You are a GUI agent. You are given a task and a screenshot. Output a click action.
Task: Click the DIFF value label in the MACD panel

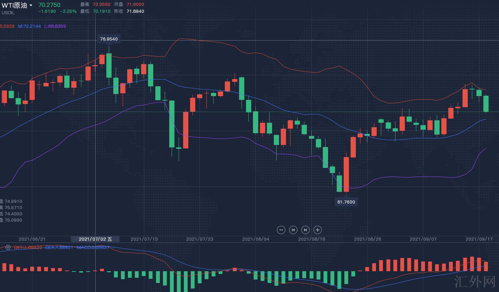28,247
